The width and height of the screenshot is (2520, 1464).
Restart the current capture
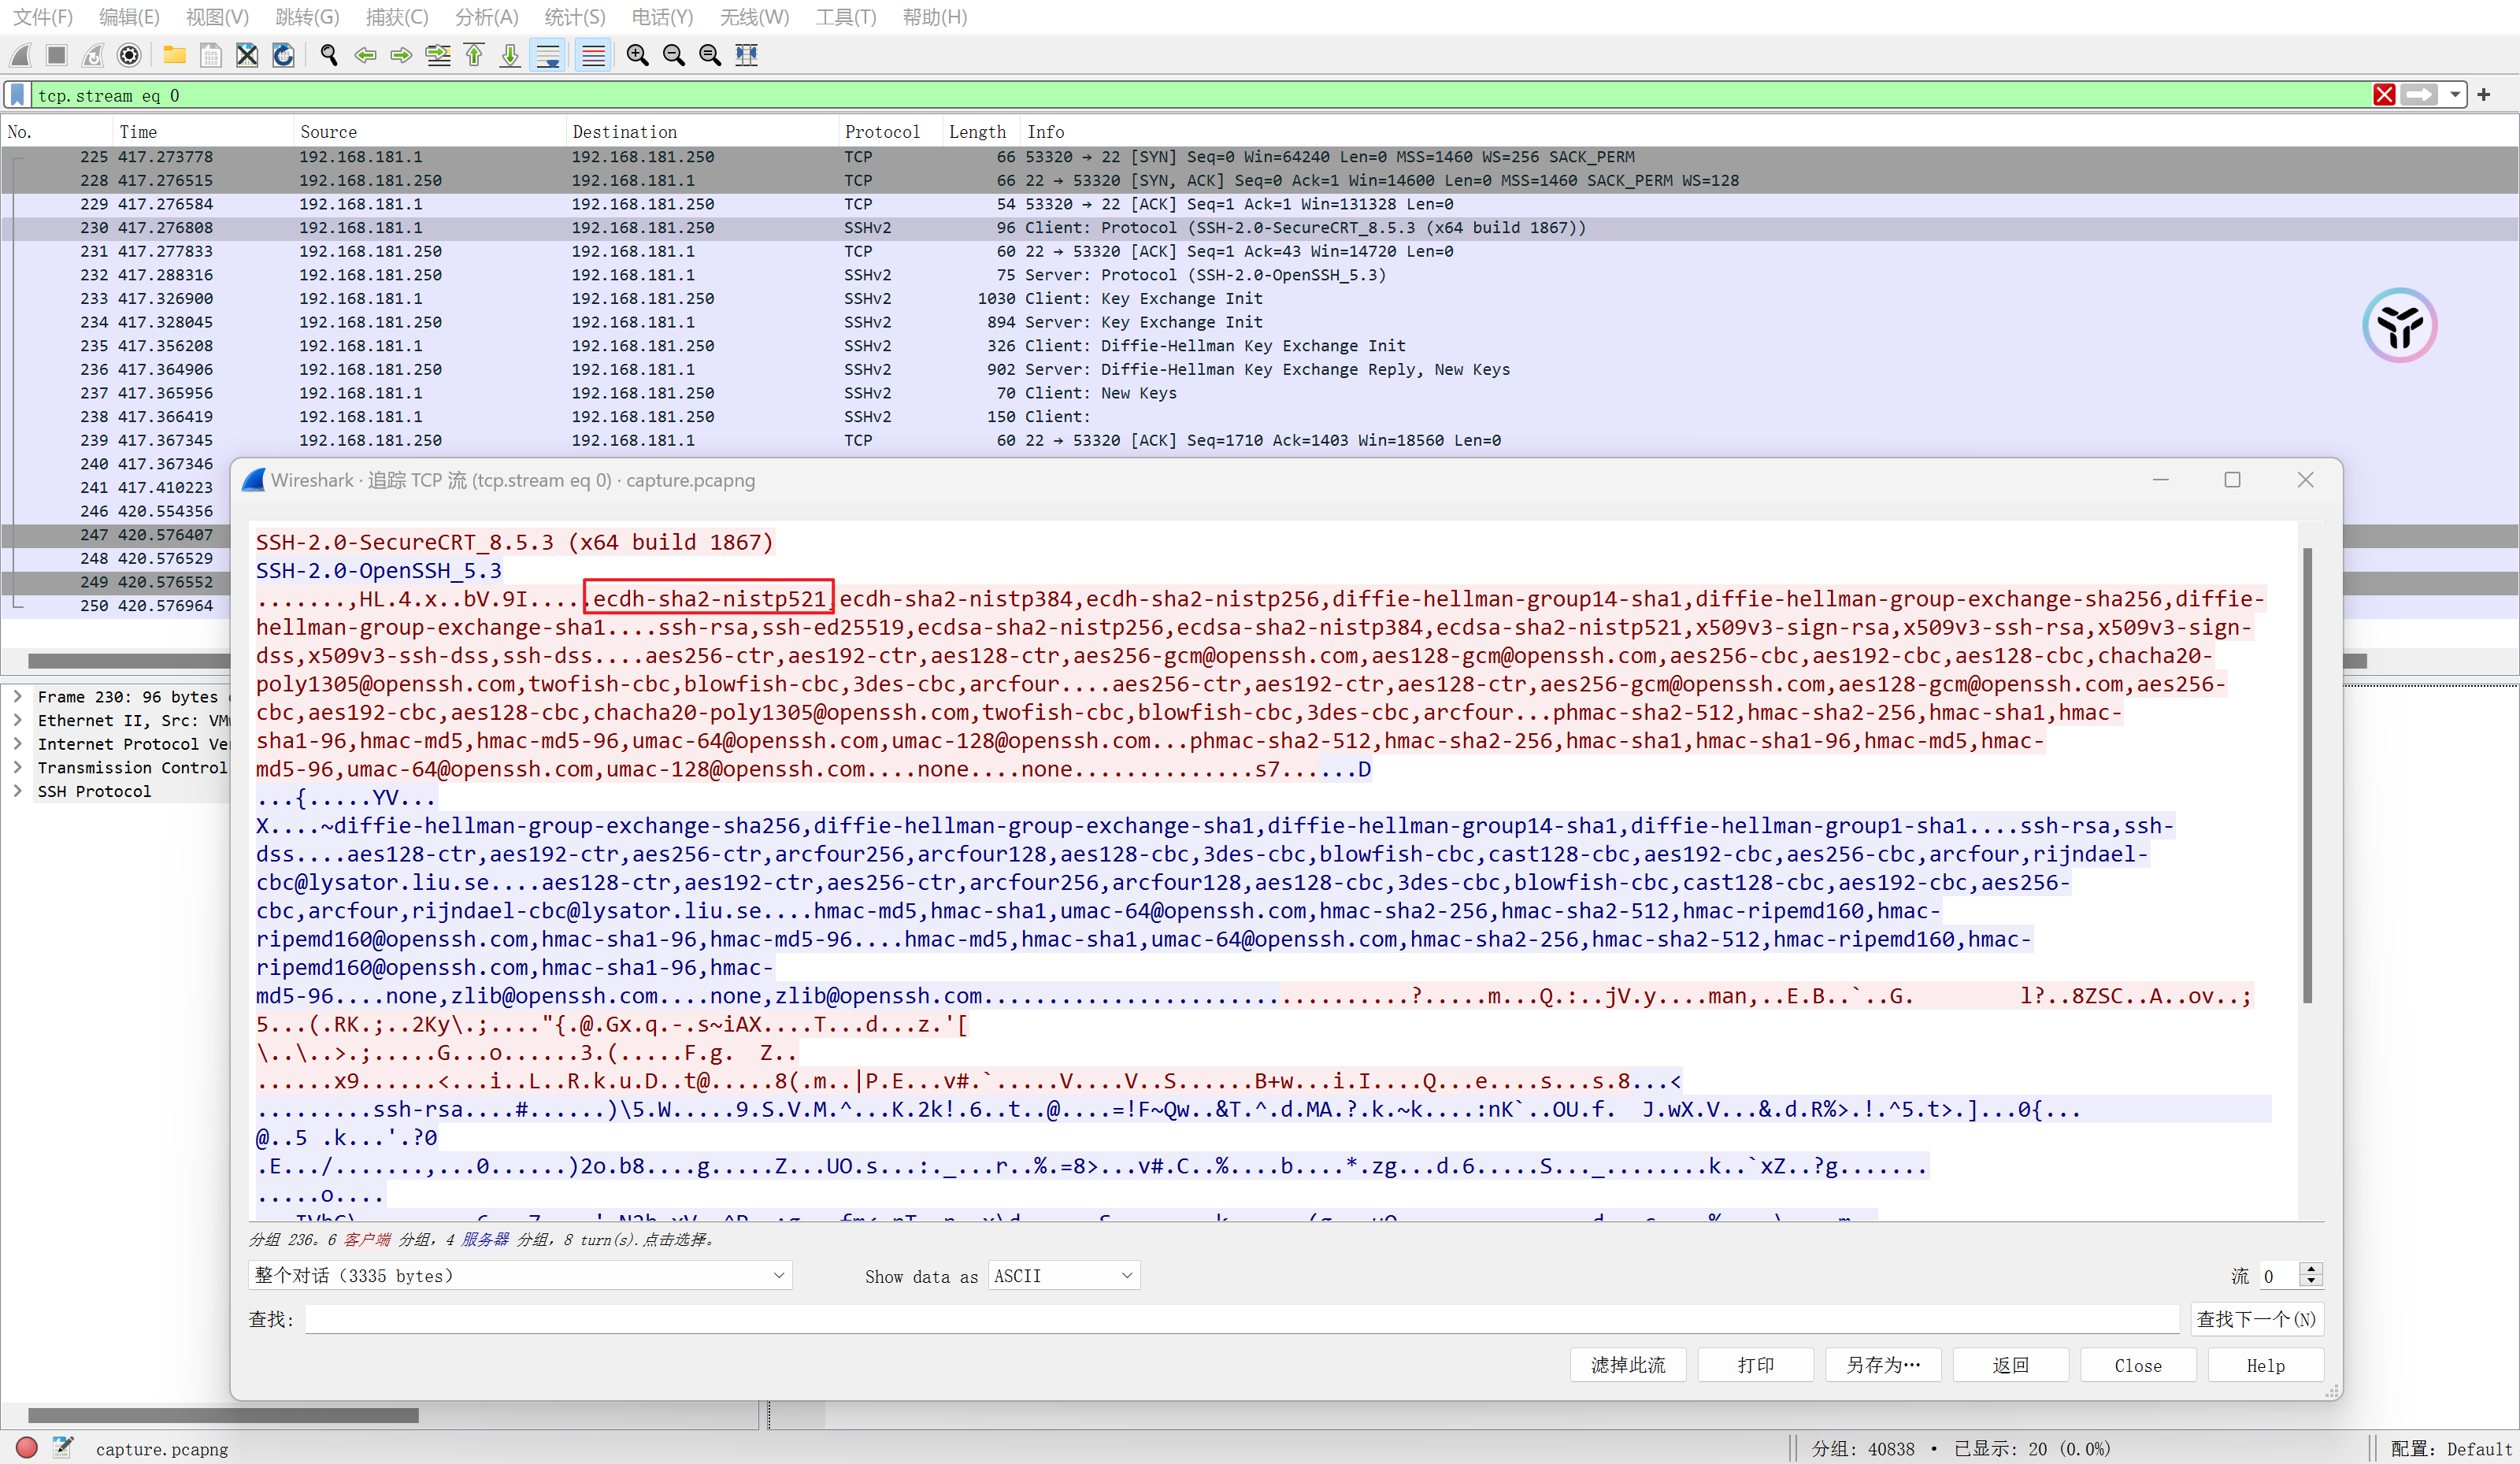(x=92, y=55)
